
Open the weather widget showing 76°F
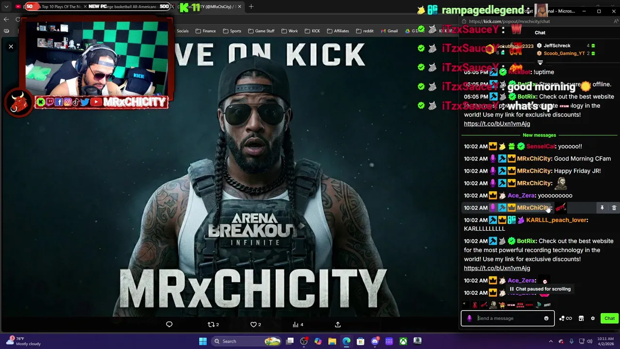[x=24, y=341]
